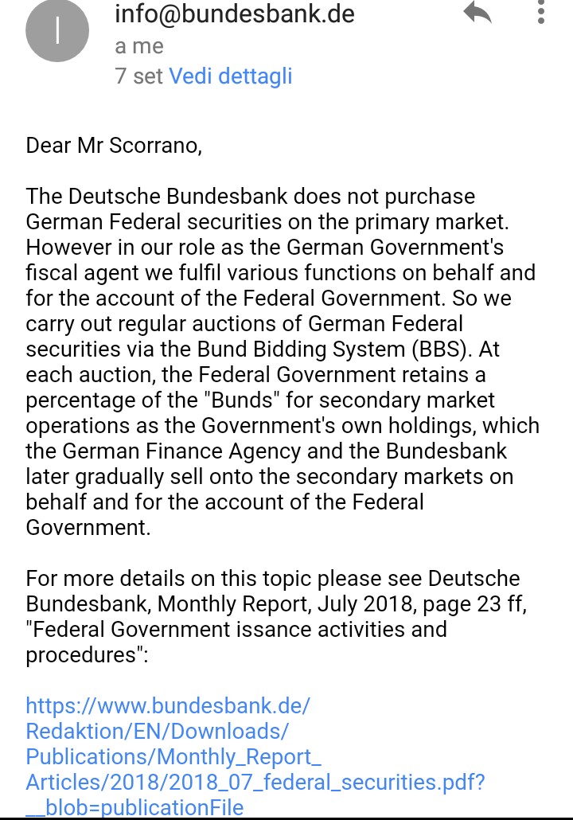The height and width of the screenshot is (820, 573).
Task: Tap the reply arrow icon
Action: [477, 12]
